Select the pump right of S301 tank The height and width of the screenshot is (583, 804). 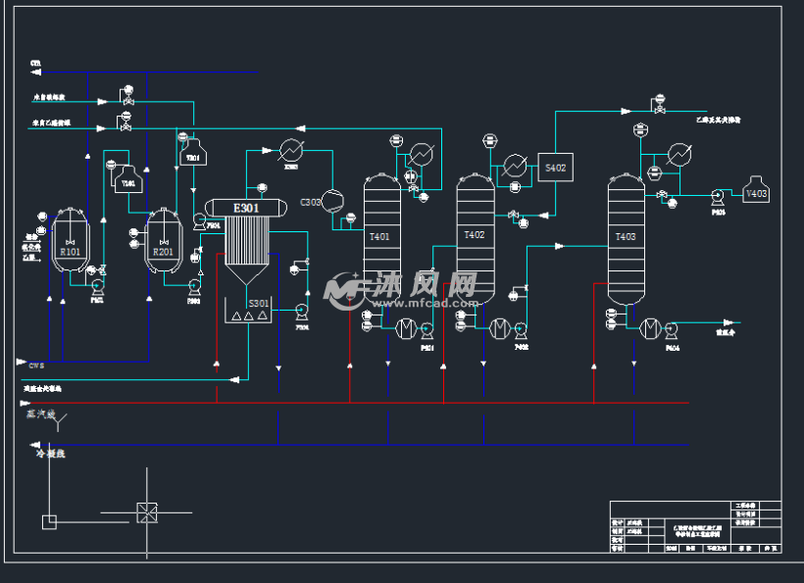pyautogui.click(x=302, y=312)
